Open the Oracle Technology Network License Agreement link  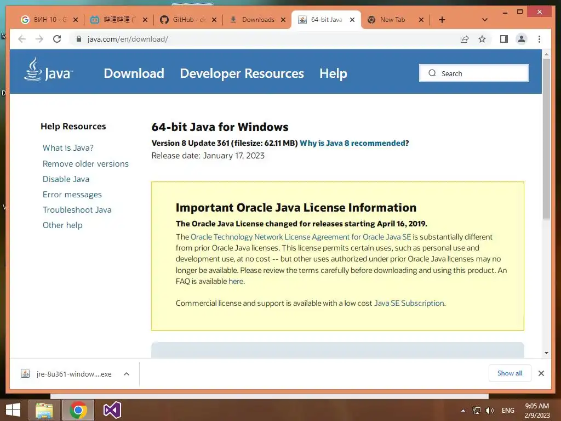point(301,237)
